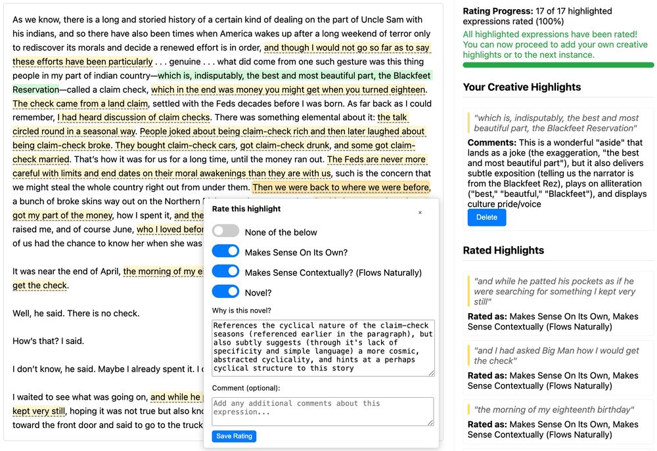Viewport: 657px width, 451px height.
Task: Select highlight 'kept very still'
Action: pos(39,411)
